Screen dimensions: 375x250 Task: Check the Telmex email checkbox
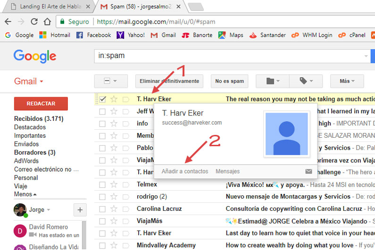102,184
